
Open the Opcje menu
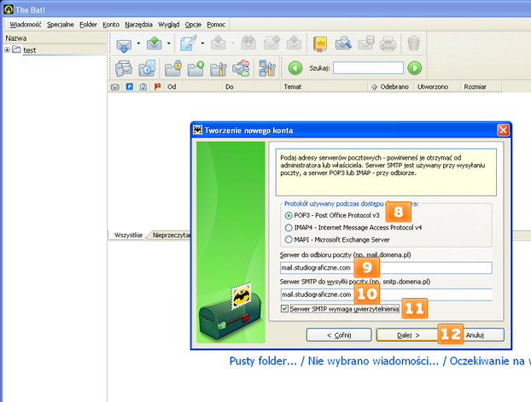(x=193, y=25)
